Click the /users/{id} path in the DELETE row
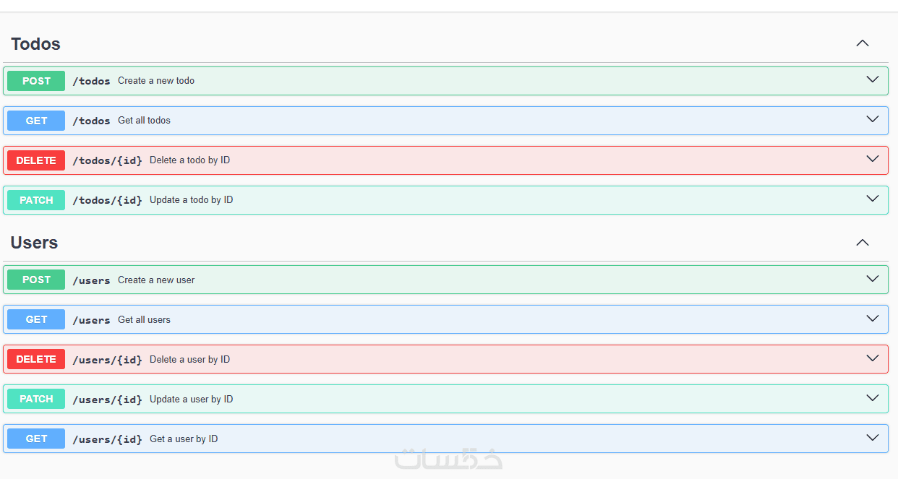 pyautogui.click(x=107, y=360)
